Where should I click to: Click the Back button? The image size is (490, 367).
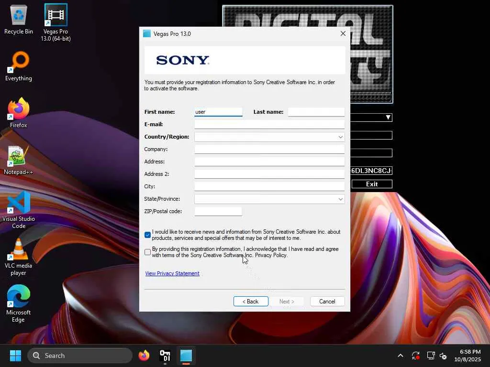(x=251, y=301)
